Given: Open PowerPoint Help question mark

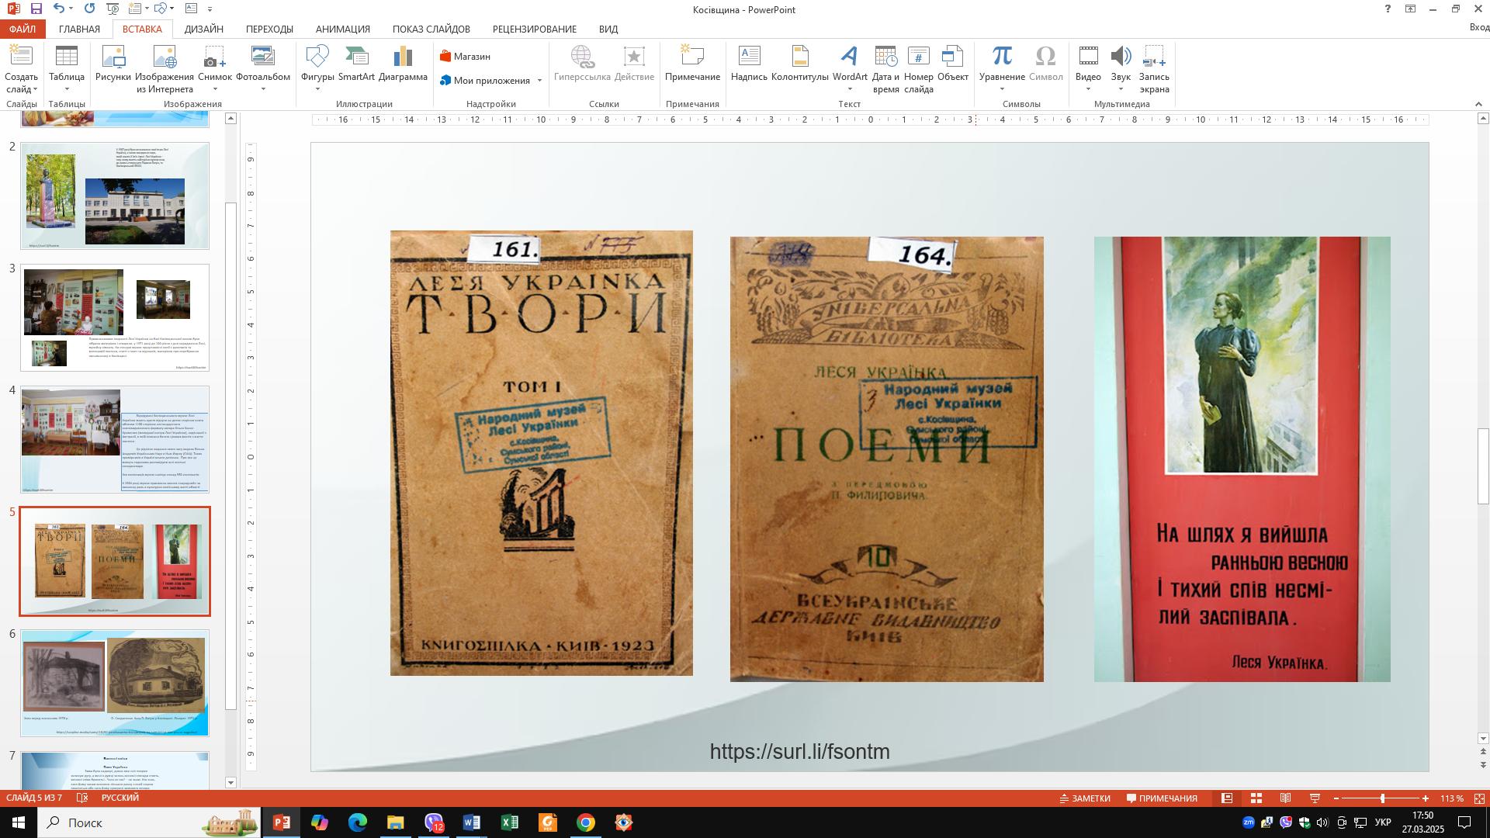Looking at the screenshot, I should (1388, 9).
